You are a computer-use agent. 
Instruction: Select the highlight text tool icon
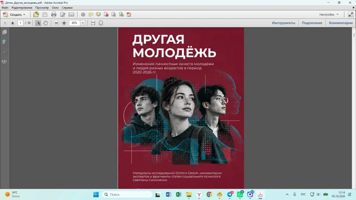coord(98,15)
